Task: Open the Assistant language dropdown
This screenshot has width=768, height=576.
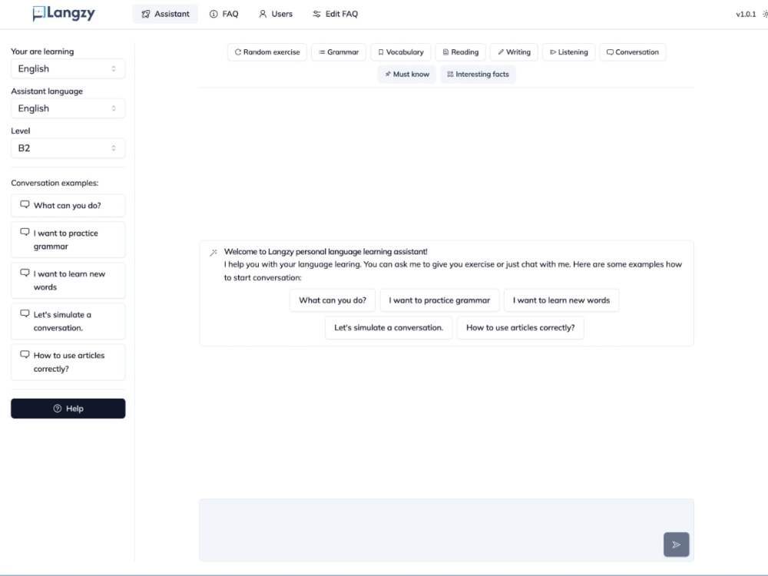Action: [68, 108]
